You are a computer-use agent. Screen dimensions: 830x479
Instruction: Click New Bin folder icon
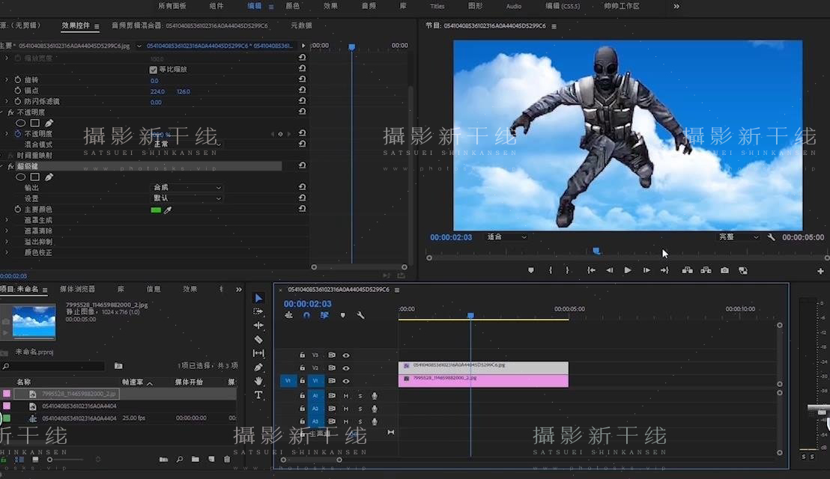click(196, 459)
